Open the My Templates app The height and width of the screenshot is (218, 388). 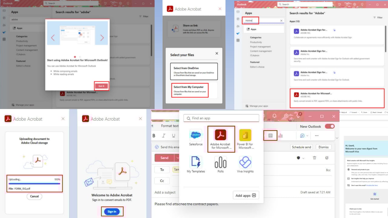pyautogui.click(x=196, y=165)
